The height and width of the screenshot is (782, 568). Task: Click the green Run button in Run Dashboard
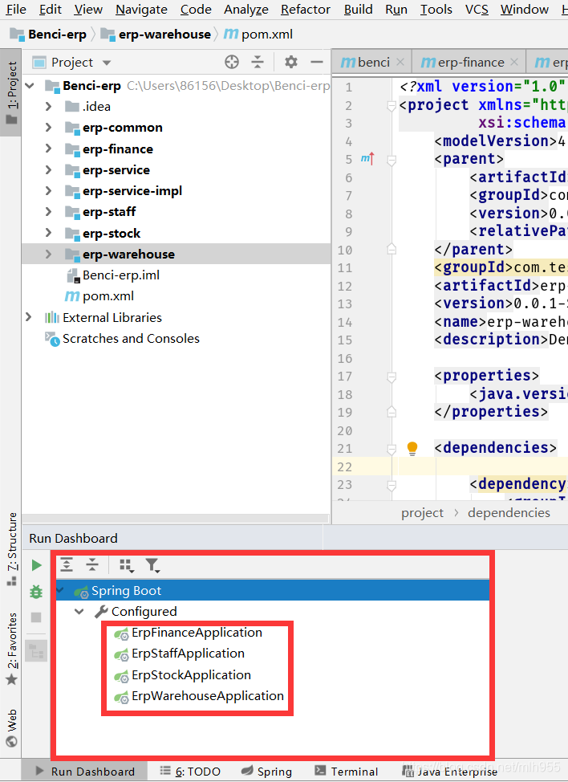point(36,565)
